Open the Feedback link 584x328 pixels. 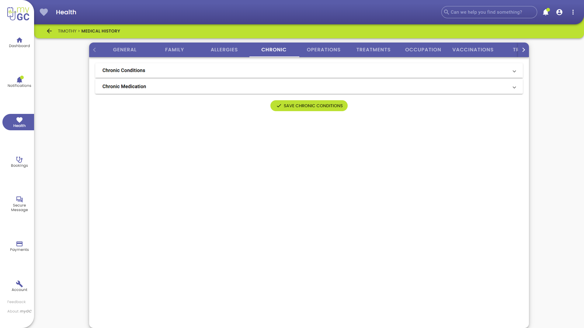16,302
